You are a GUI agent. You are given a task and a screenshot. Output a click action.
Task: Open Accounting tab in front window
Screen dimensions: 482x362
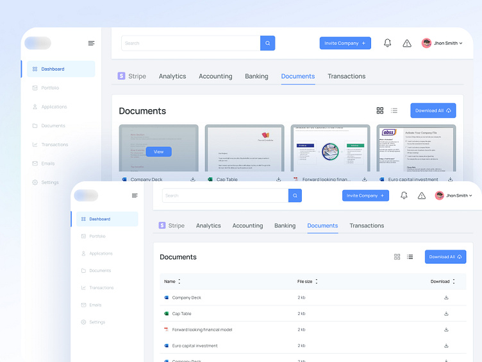(247, 226)
